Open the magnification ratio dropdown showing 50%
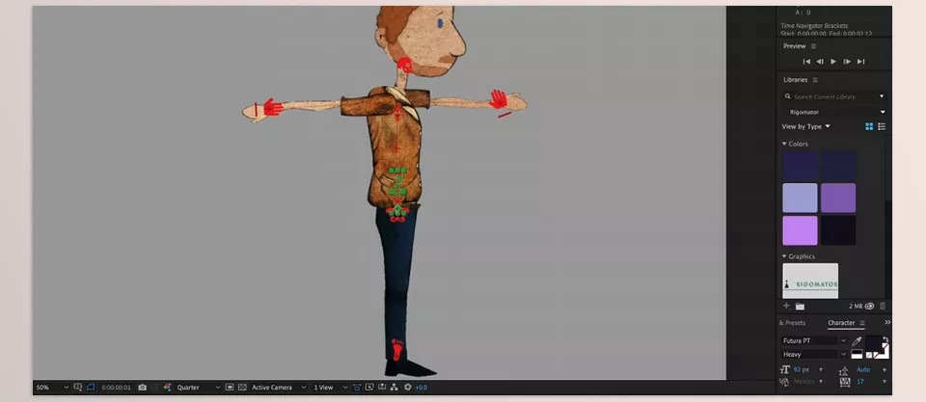Image resolution: width=926 pixels, height=402 pixels. point(52,388)
